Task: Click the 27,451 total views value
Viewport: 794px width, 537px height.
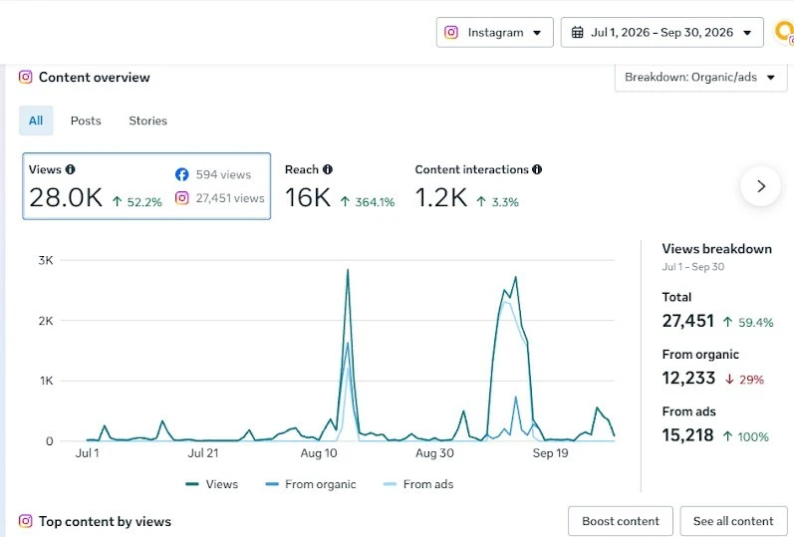Action: pos(688,321)
